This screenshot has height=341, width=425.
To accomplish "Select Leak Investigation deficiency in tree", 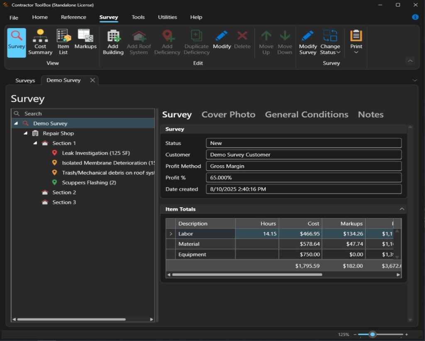I will pos(95,153).
